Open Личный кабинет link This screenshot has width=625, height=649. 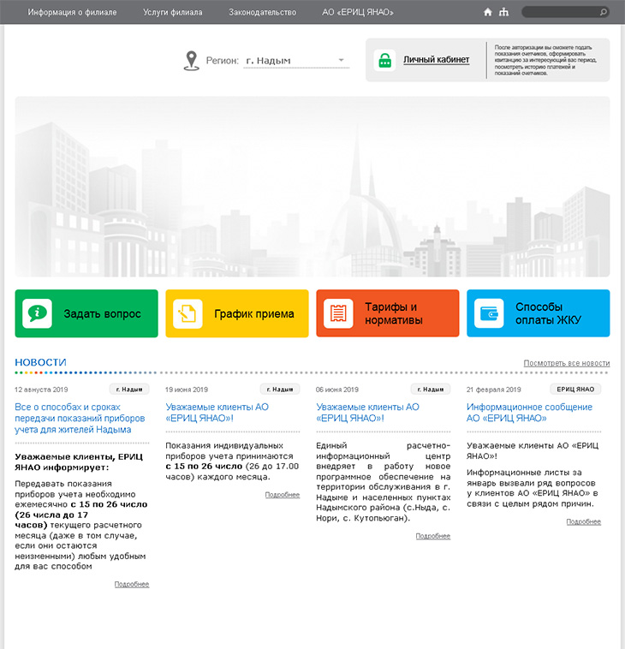coord(437,60)
